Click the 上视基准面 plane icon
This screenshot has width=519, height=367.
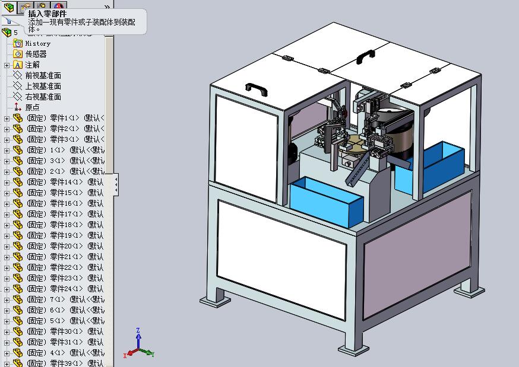[x=18, y=86]
